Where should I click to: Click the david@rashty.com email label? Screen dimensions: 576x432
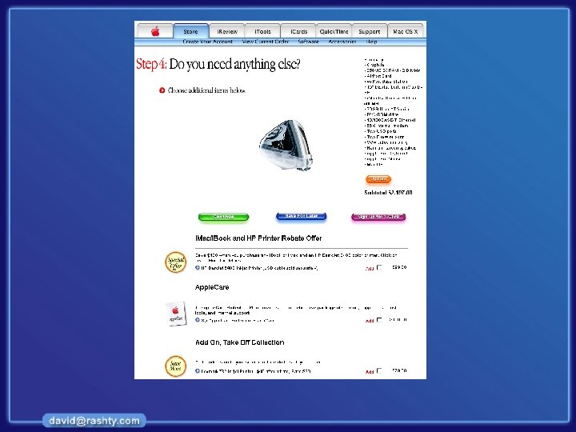tap(94, 421)
